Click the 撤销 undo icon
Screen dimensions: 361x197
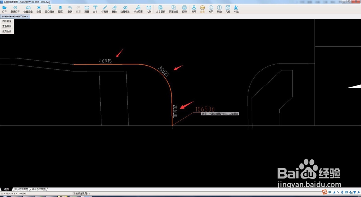tap(70, 9)
